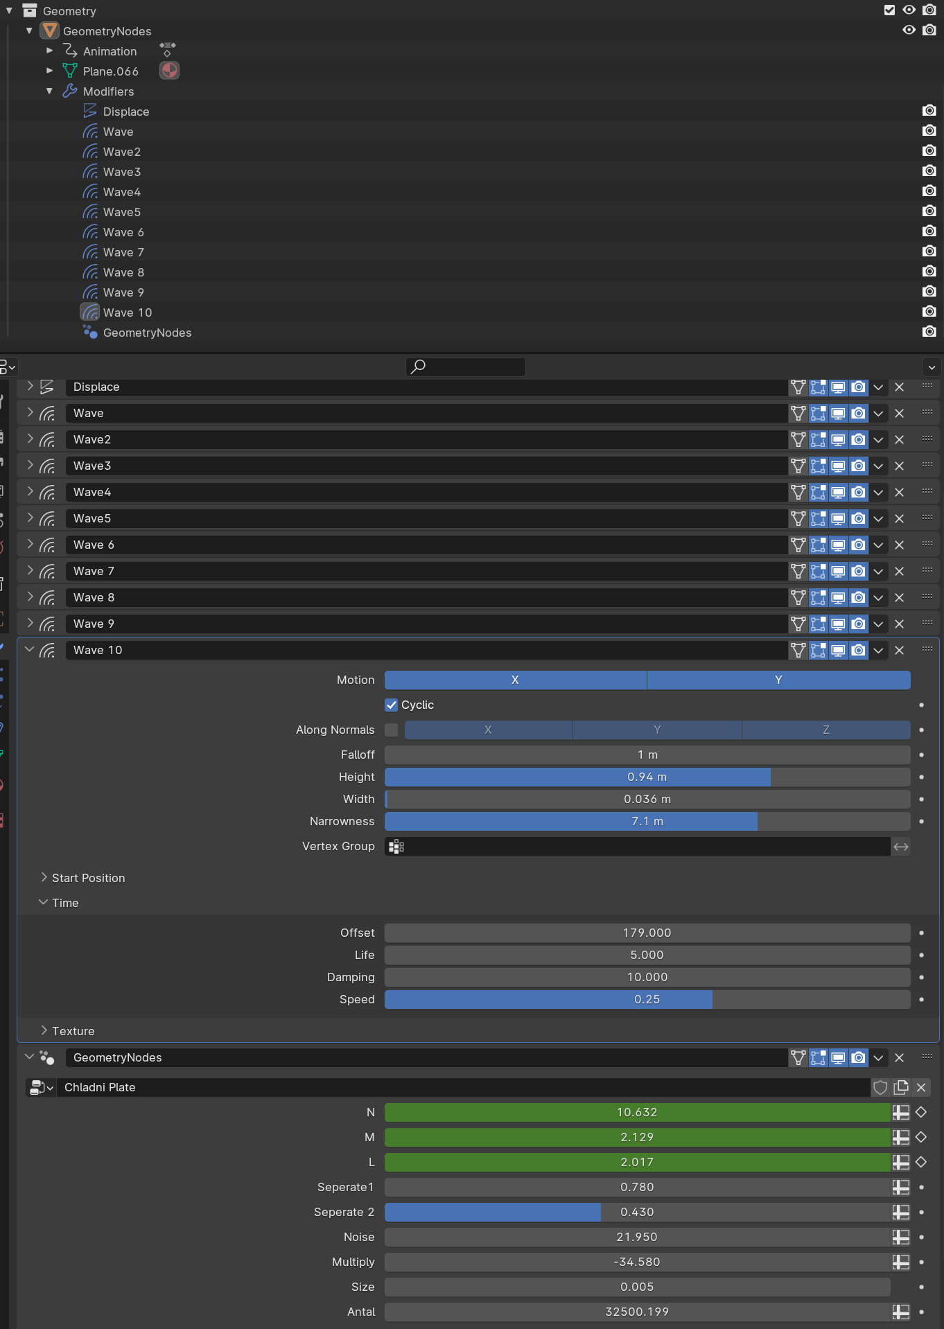Click Plane.066 material icon in outliner
The image size is (944, 1329).
[170, 71]
